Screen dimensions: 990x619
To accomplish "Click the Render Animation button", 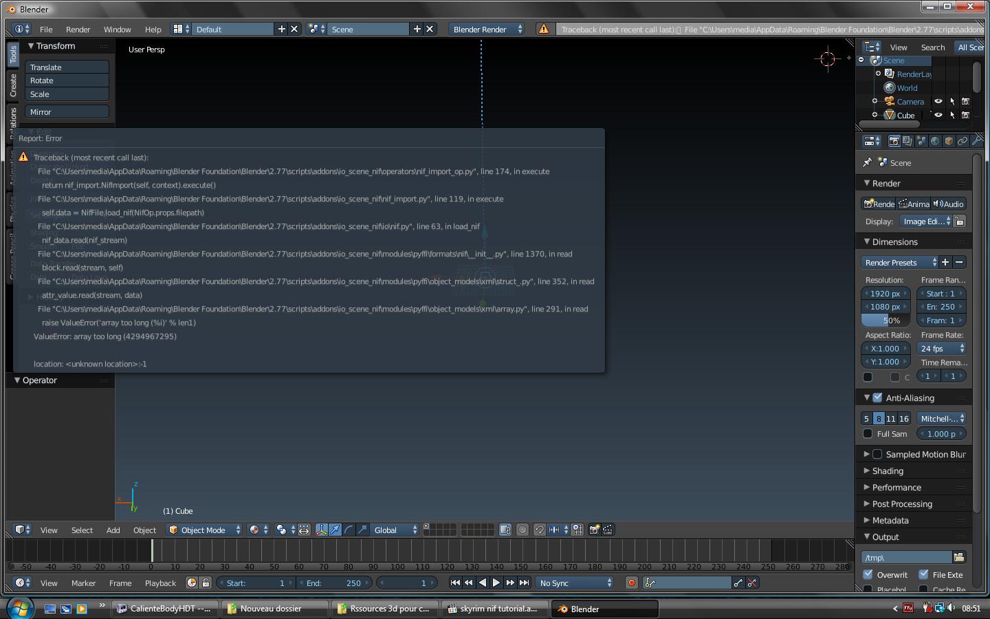I will coord(914,204).
